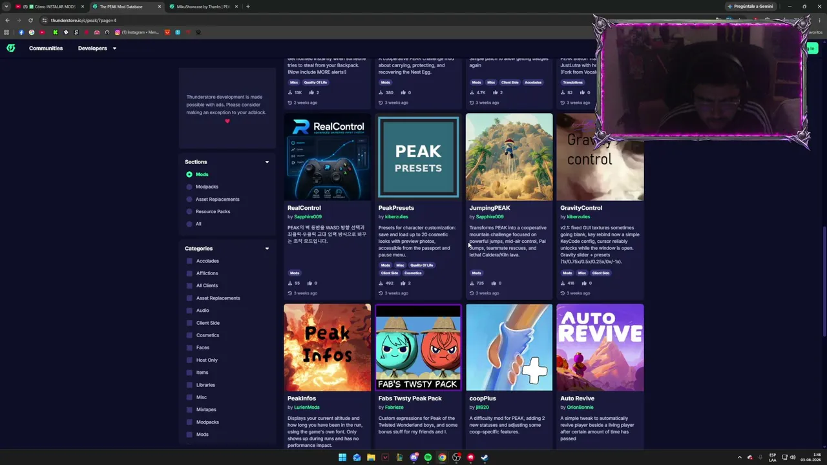Screen dimensions: 827x465
Task: Open the Kick bookmark icon
Action: (55, 32)
